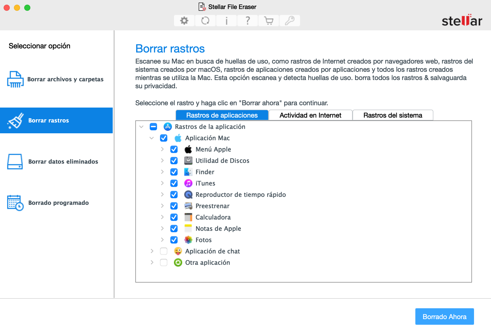The image size is (491, 334).
Task: Expand the Calculadora row
Action: tap(162, 217)
